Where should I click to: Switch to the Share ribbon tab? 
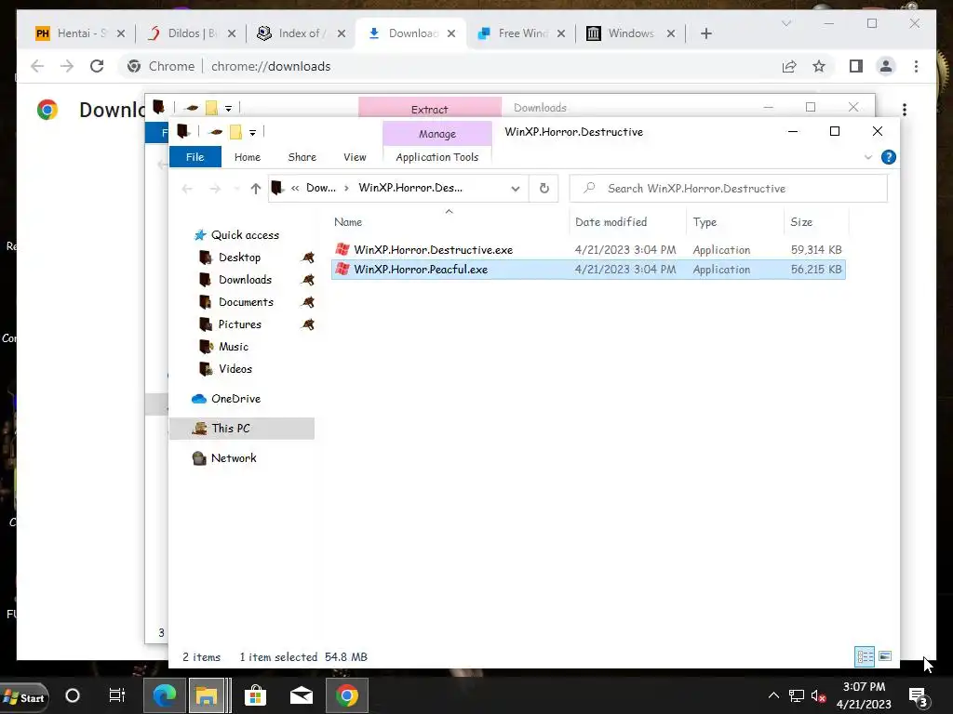302,156
